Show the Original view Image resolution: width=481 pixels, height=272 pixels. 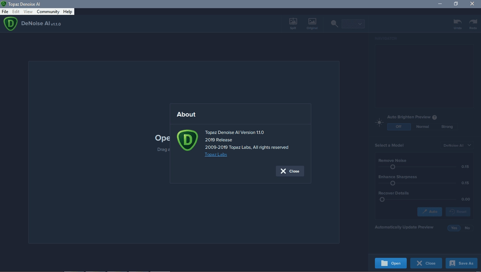coord(312,24)
